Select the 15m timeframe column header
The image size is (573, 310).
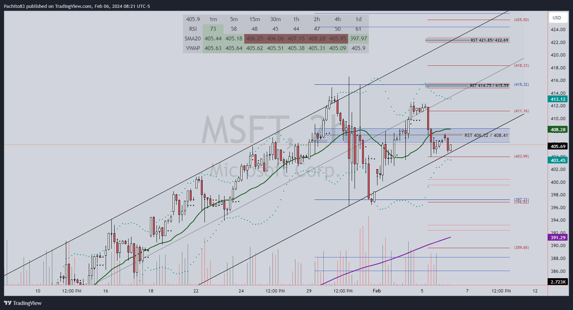255,19
